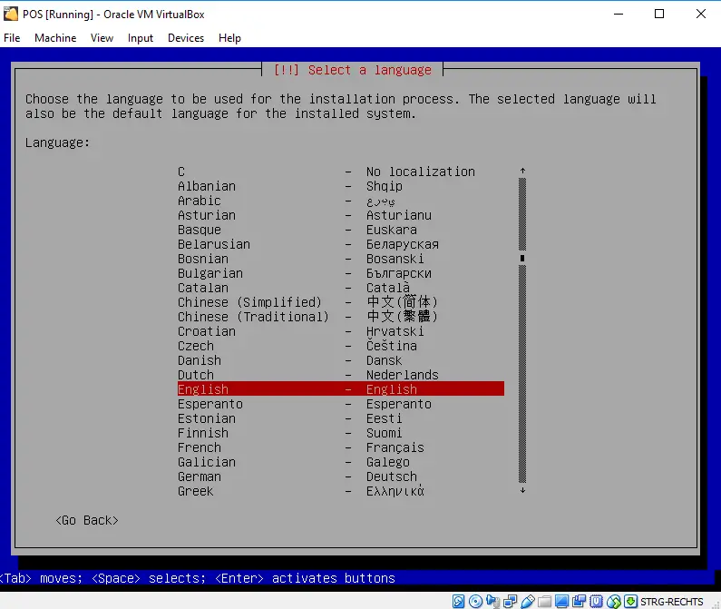Screen dimensions: 721x609
Task: Select German in the language list
Action: (341, 476)
